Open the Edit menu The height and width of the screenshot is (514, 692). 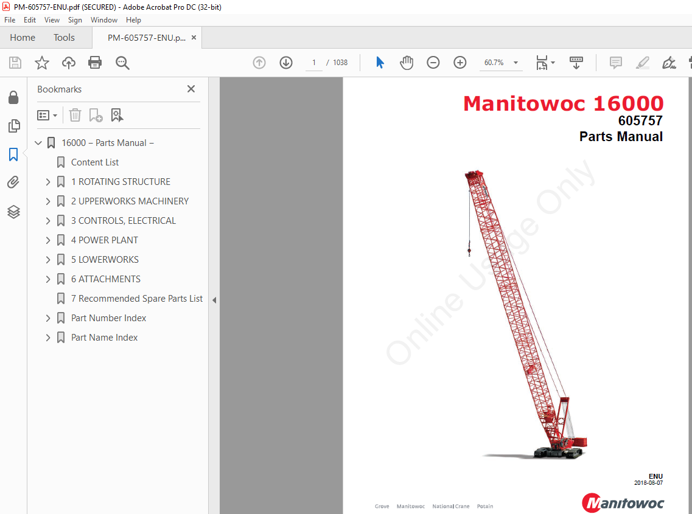(30, 20)
